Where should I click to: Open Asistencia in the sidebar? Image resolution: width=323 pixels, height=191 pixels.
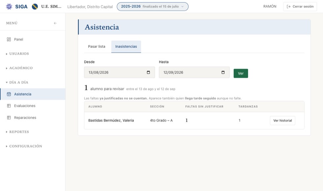(x=33, y=94)
